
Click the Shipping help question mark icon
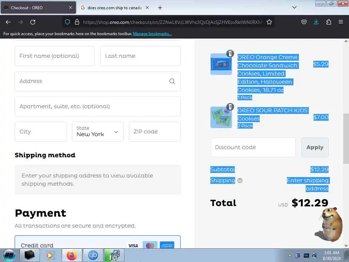(240, 180)
